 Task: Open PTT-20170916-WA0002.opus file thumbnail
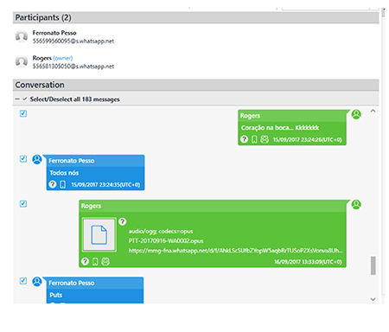(99, 235)
